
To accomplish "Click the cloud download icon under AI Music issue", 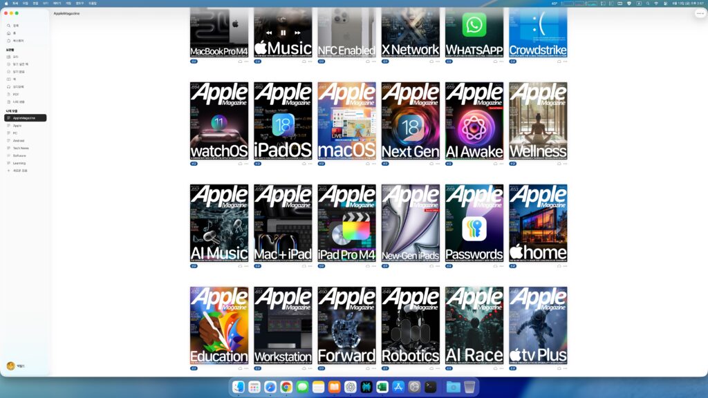I will click(x=240, y=266).
